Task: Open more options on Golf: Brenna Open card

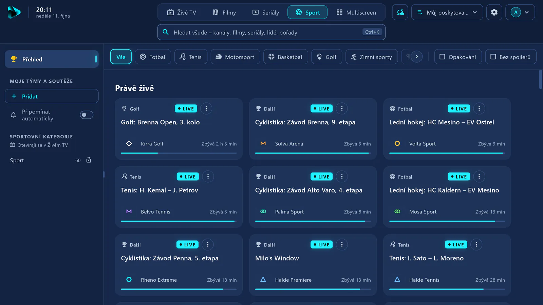Action: 206,108
